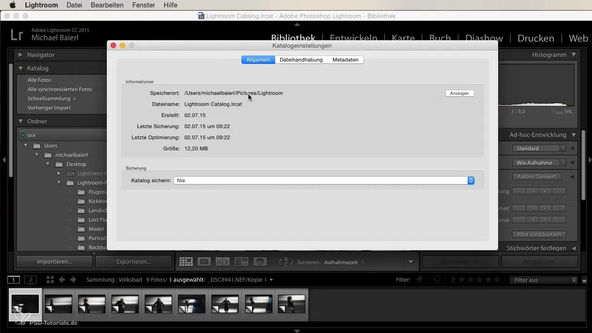Open the Bearbeiten menu

(x=107, y=5)
